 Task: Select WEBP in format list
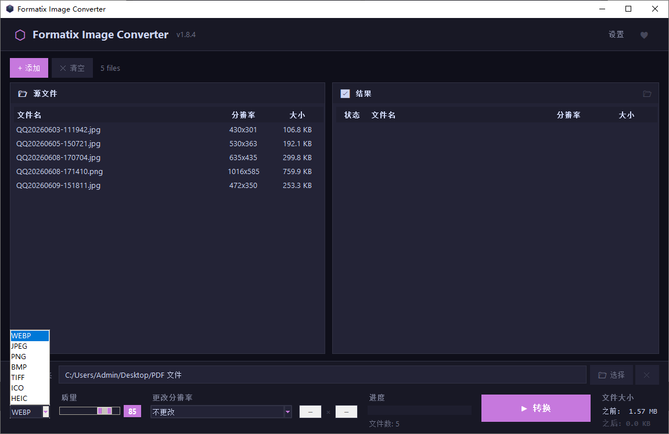coord(30,335)
